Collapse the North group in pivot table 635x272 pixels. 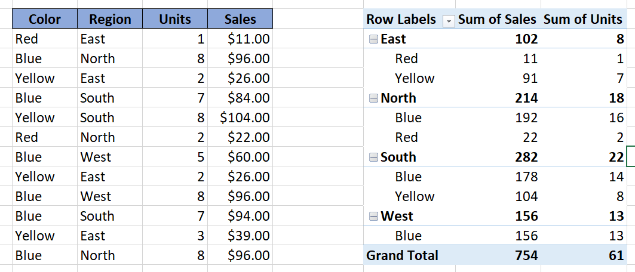(374, 98)
